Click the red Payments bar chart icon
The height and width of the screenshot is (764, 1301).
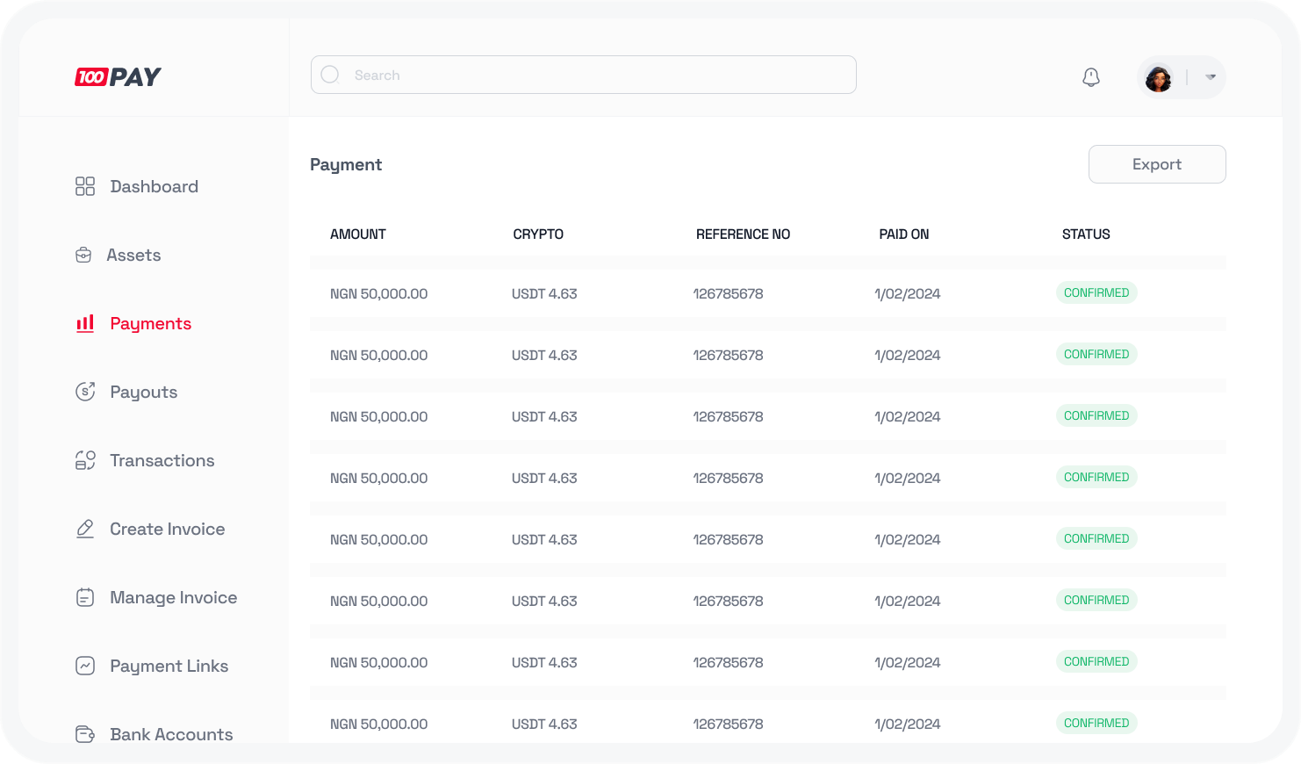pos(85,323)
